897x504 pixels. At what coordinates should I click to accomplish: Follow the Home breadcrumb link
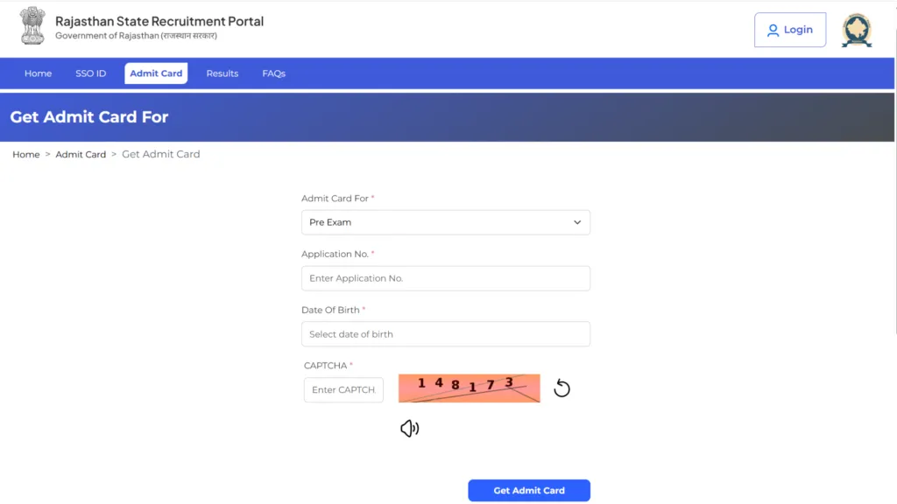pyautogui.click(x=25, y=154)
